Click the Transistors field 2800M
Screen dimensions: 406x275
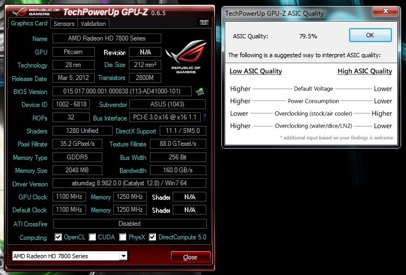tap(145, 78)
